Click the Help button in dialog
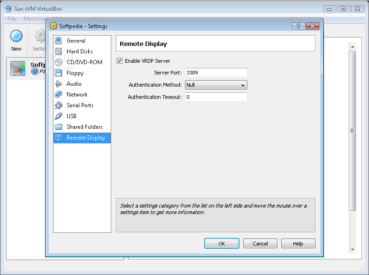The image size is (369, 275). pos(298,244)
